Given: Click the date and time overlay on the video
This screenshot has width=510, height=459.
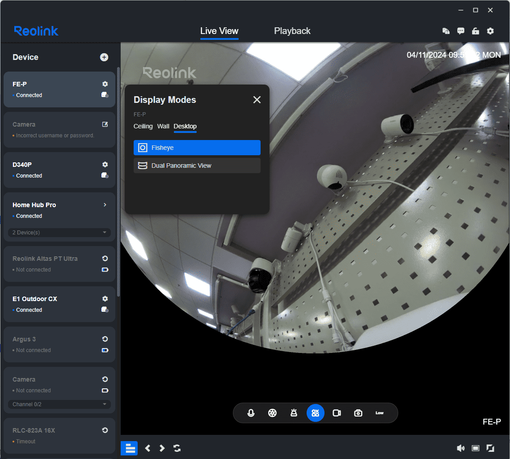Looking at the screenshot, I should 454,55.
